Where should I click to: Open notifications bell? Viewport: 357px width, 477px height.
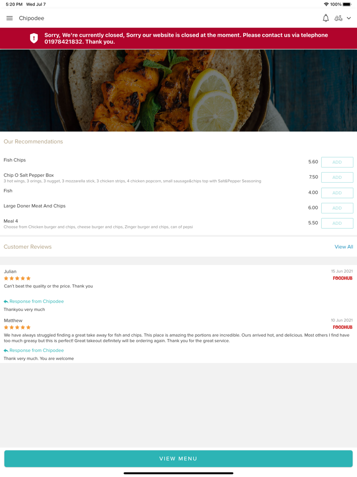(325, 18)
